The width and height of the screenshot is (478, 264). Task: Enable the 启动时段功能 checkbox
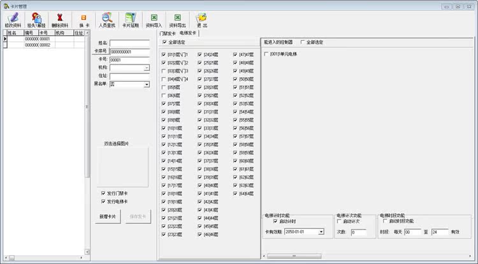click(385, 221)
